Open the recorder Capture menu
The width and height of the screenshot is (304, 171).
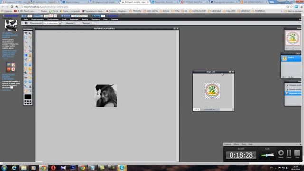(228, 144)
